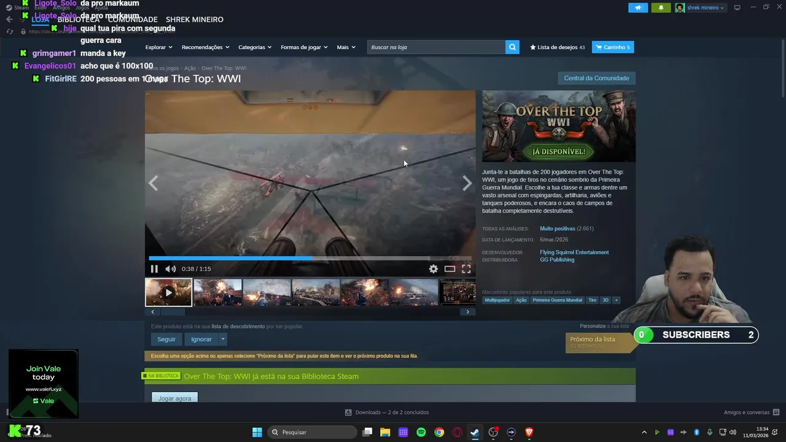The width and height of the screenshot is (786, 442).
Task: Select the Tiro tag
Action: (x=592, y=300)
